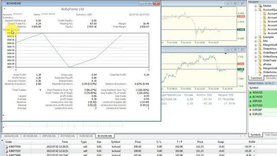This screenshot has width=277, height=156.
Task: Maximize the upper background chart window
Action: click(235, 3)
